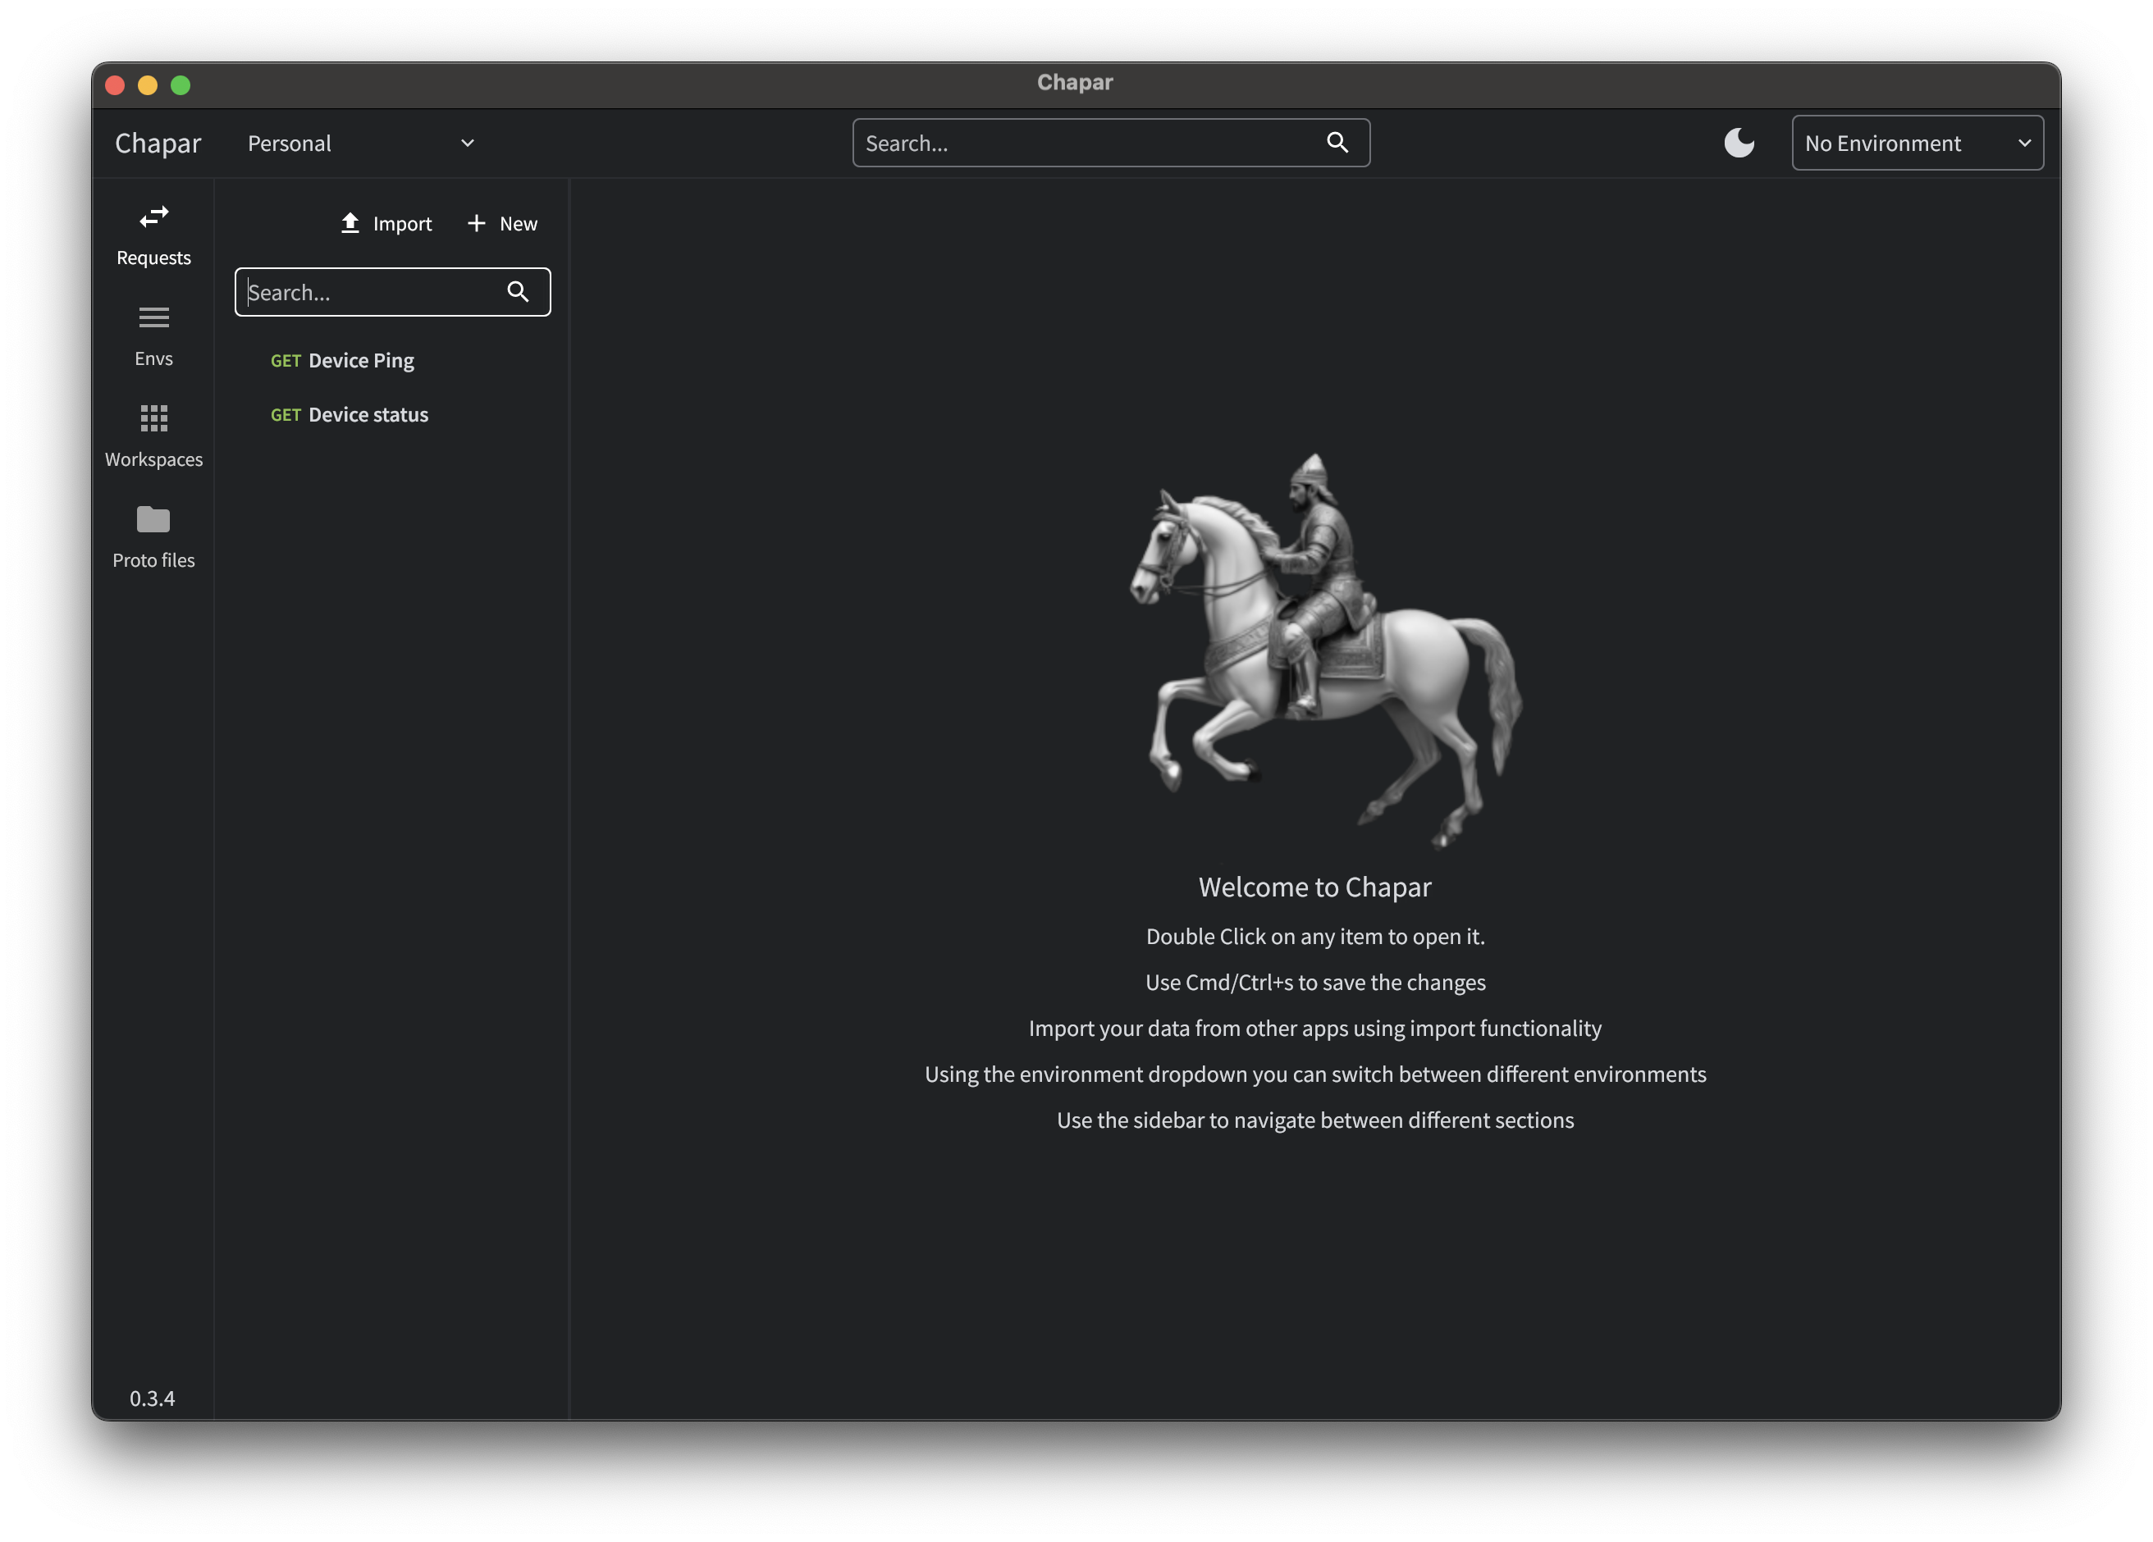2153x1542 pixels.
Task: Focus the requests list Search field
Action: [x=392, y=291]
